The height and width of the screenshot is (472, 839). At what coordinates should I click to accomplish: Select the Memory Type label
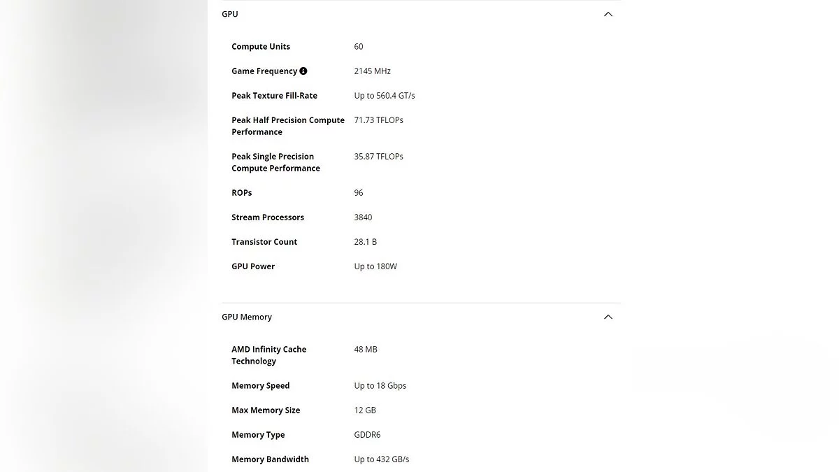258,434
